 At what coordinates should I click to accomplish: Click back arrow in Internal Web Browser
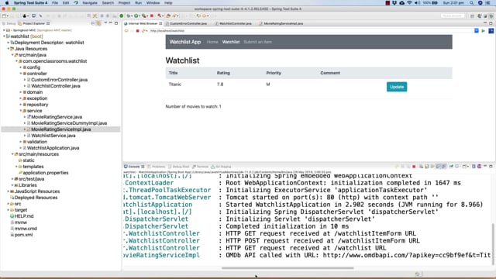point(126,31)
